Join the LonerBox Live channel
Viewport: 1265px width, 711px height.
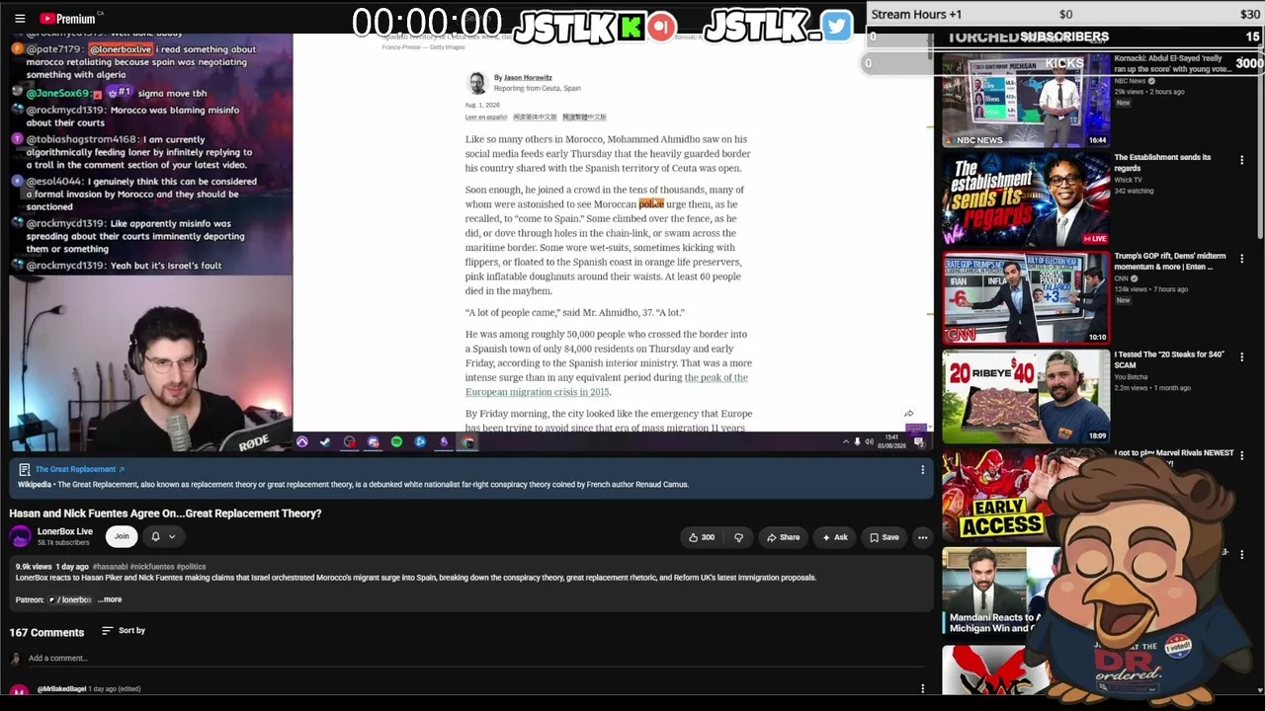pyautogui.click(x=122, y=536)
